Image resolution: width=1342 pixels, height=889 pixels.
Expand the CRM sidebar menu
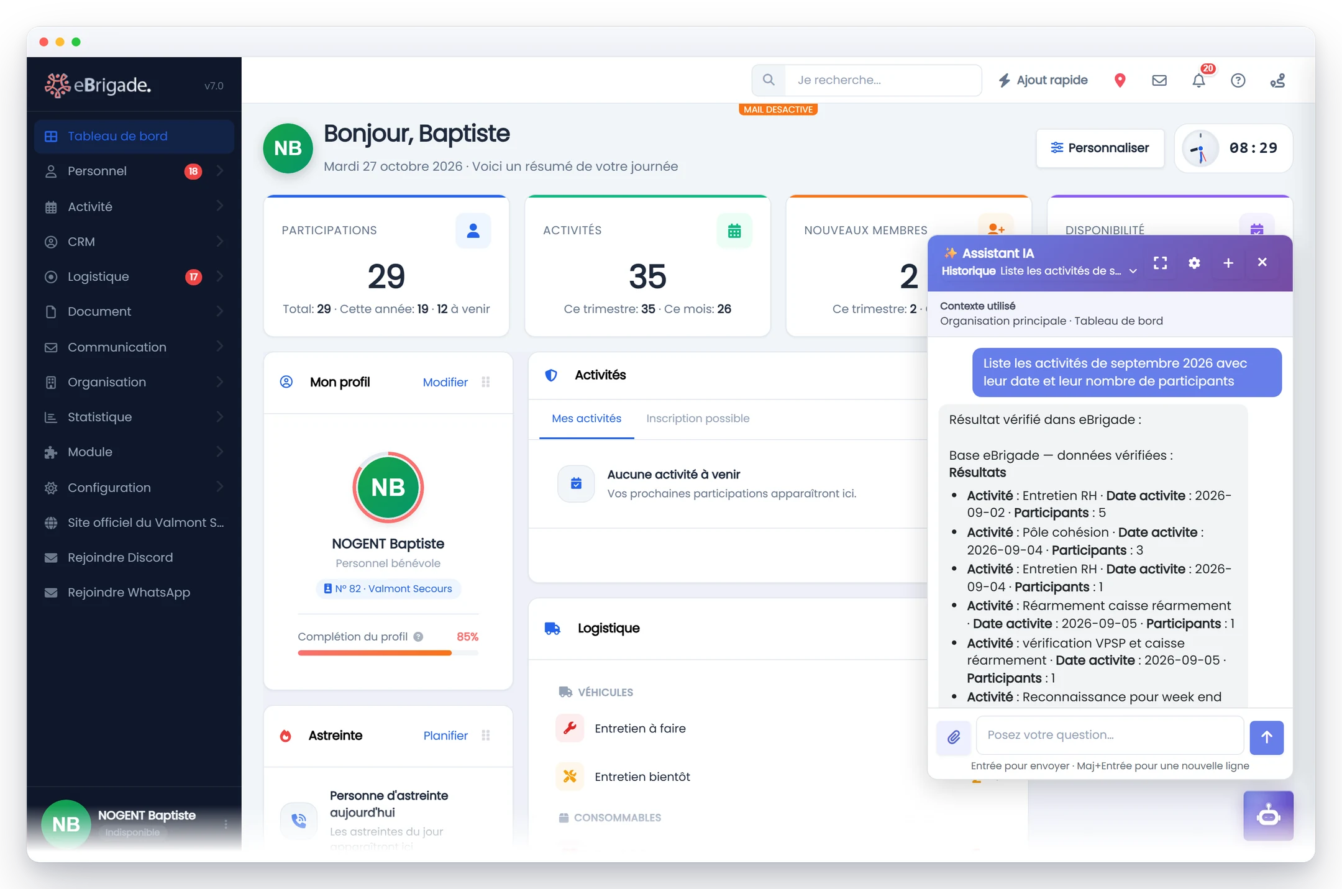tap(134, 242)
